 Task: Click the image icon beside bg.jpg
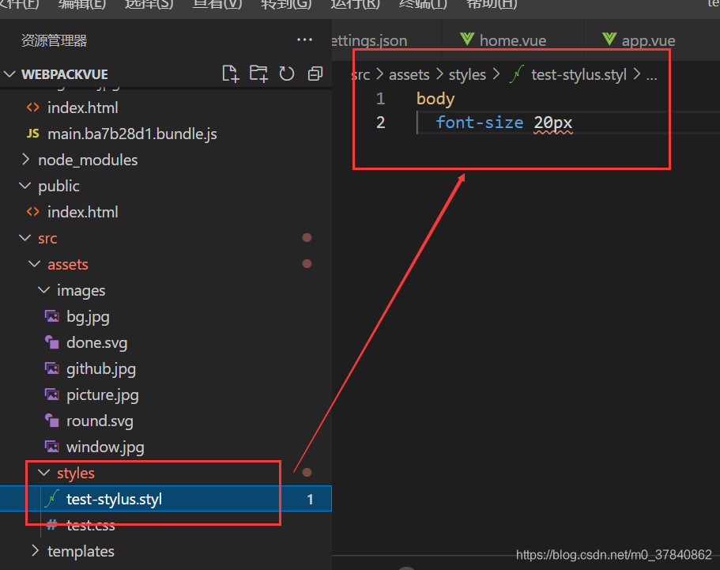(52, 316)
